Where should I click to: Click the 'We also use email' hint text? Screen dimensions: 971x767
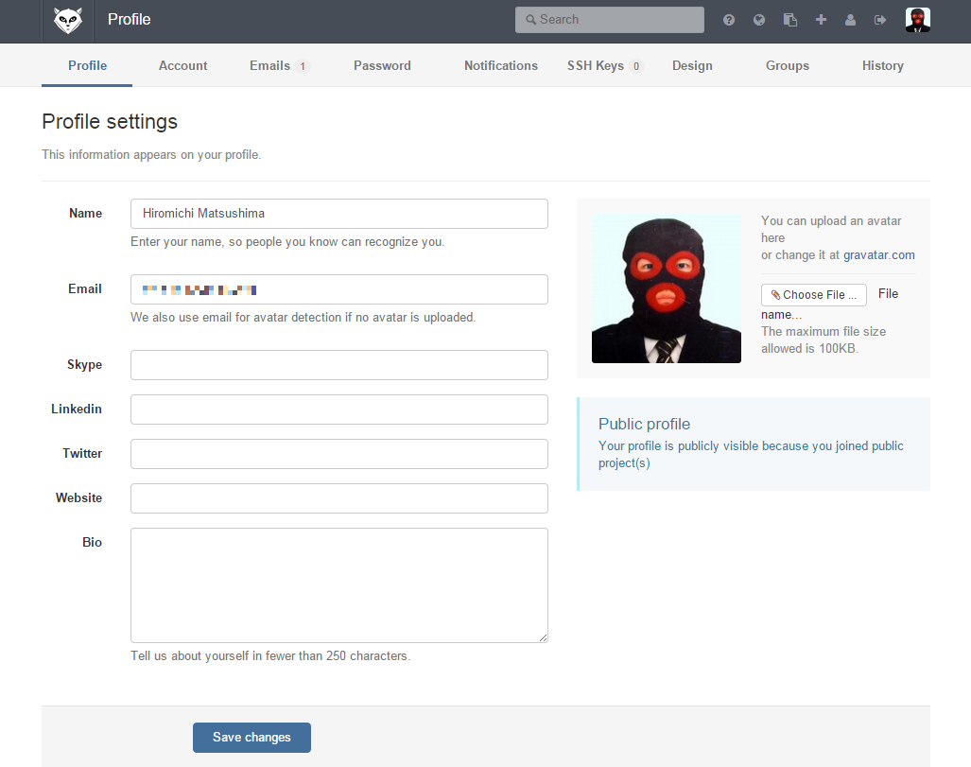[303, 317]
